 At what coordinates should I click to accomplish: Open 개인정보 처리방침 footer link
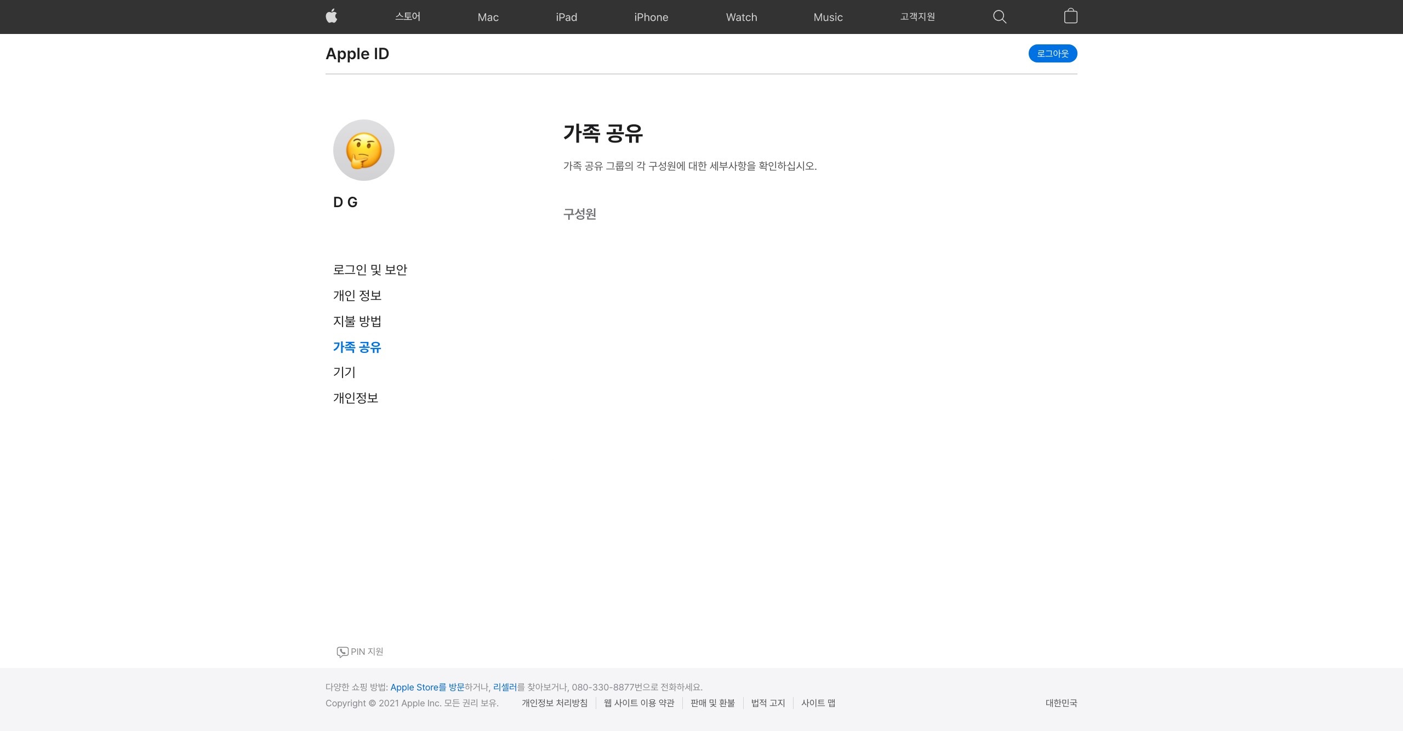[554, 703]
